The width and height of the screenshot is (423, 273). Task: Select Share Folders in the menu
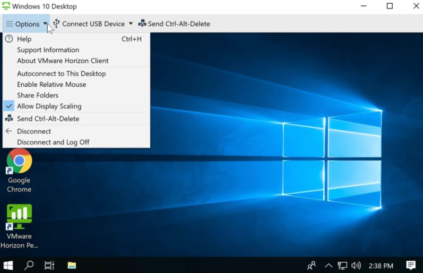click(x=77, y=95)
